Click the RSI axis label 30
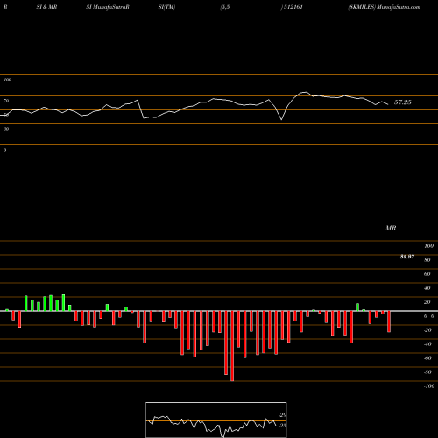Screen dimensions: 438x438 click(x=6, y=129)
